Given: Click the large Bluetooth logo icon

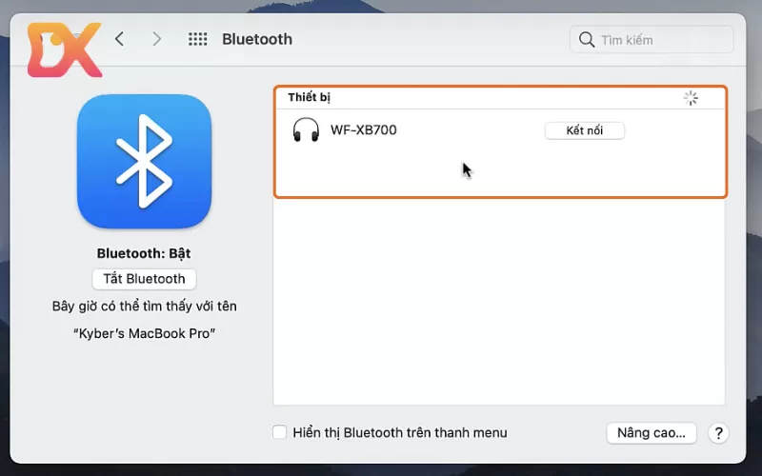Looking at the screenshot, I should pyautogui.click(x=145, y=161).
